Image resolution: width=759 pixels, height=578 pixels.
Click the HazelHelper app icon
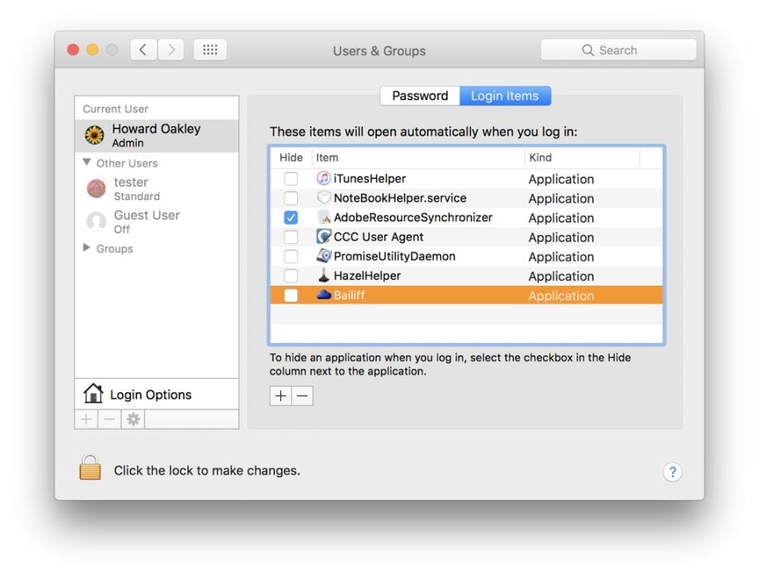[x=324, y=275]
